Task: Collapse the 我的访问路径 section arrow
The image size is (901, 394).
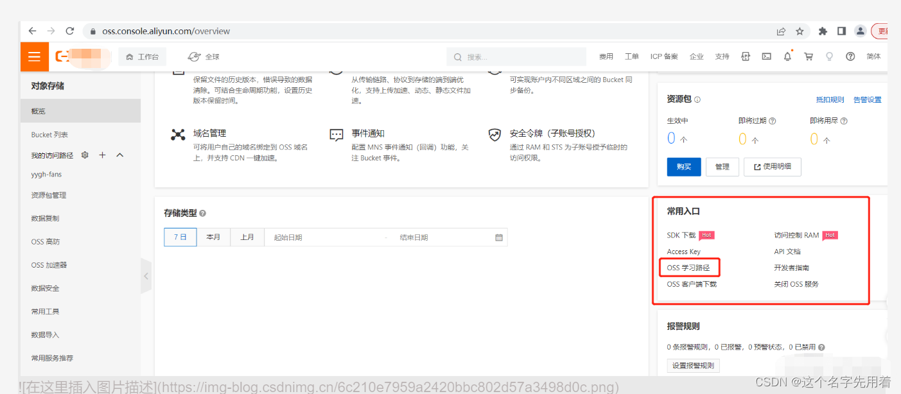Action: [x=119, y=155]
